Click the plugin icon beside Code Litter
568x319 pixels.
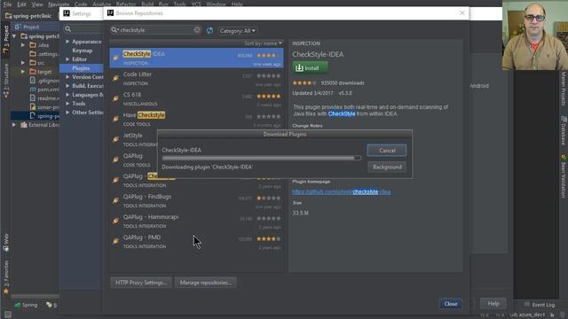tap(116, 78)
